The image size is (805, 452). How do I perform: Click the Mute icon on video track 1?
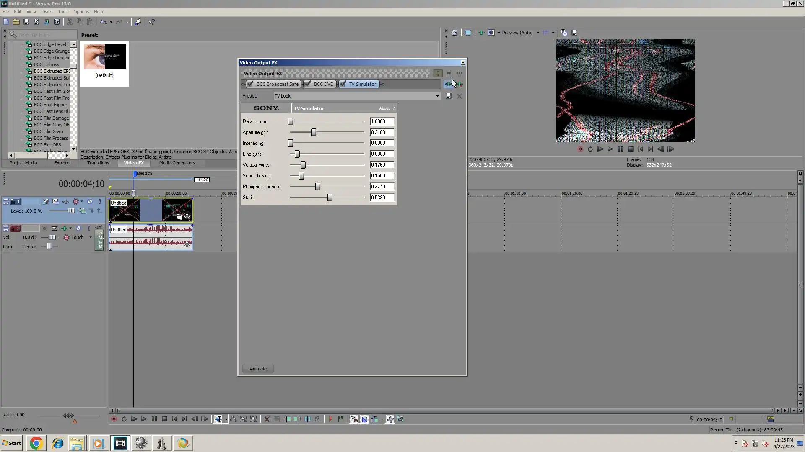pos(90,202)
